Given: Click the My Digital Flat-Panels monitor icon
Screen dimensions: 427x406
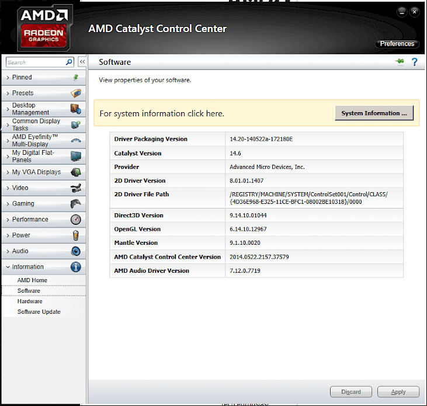Looking at the screenshot, I should tap(76, 157).
